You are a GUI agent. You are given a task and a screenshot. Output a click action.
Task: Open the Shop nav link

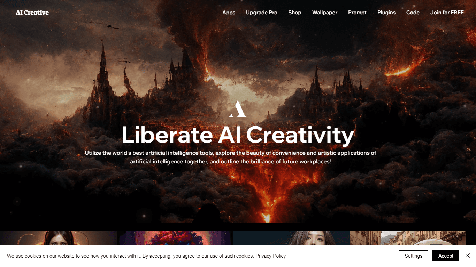point(295,13)
